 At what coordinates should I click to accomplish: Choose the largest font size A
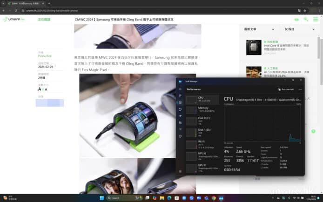[40, 89]
